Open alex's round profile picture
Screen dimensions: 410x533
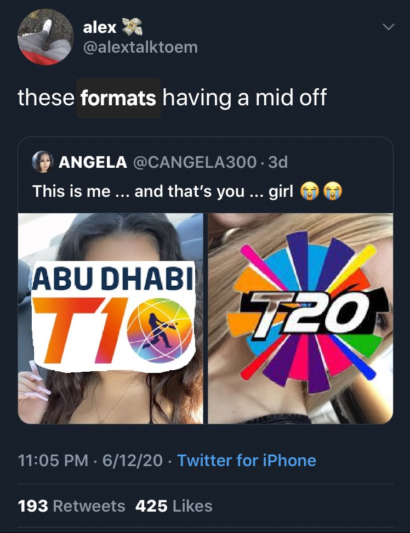click(x=45, y=37)
